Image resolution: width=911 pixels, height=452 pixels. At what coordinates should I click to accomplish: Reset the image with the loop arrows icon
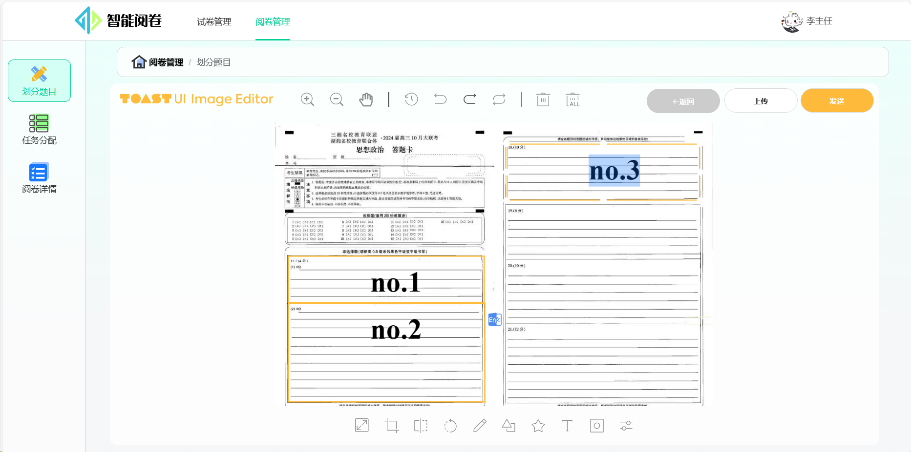coord(499,99)
